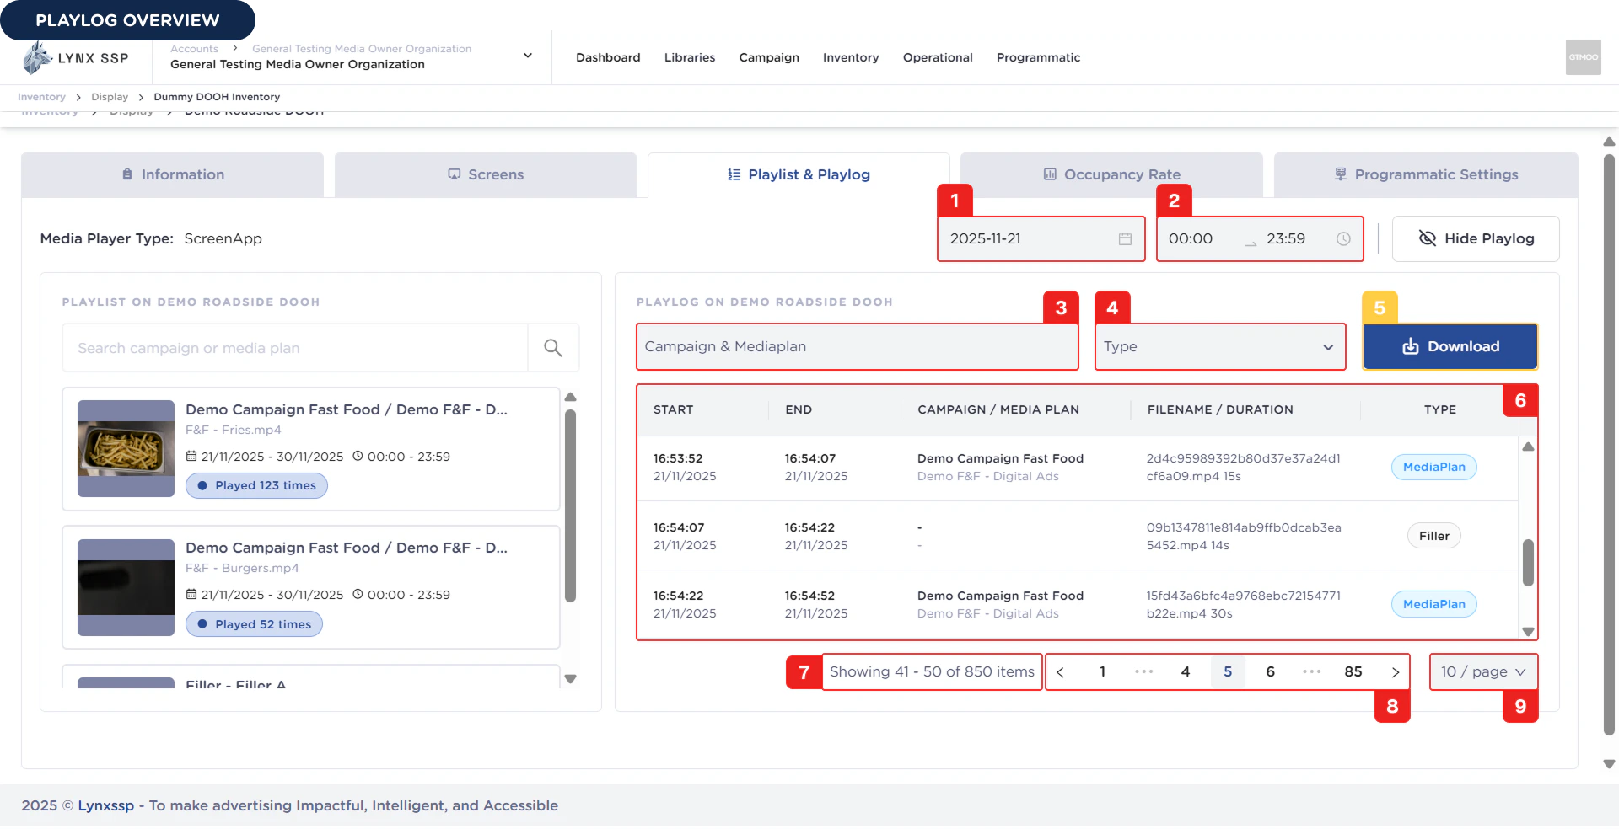Click the playlist scrollbar down arrow
Viewport: 1619px width, 829px height.
[570, 679]
